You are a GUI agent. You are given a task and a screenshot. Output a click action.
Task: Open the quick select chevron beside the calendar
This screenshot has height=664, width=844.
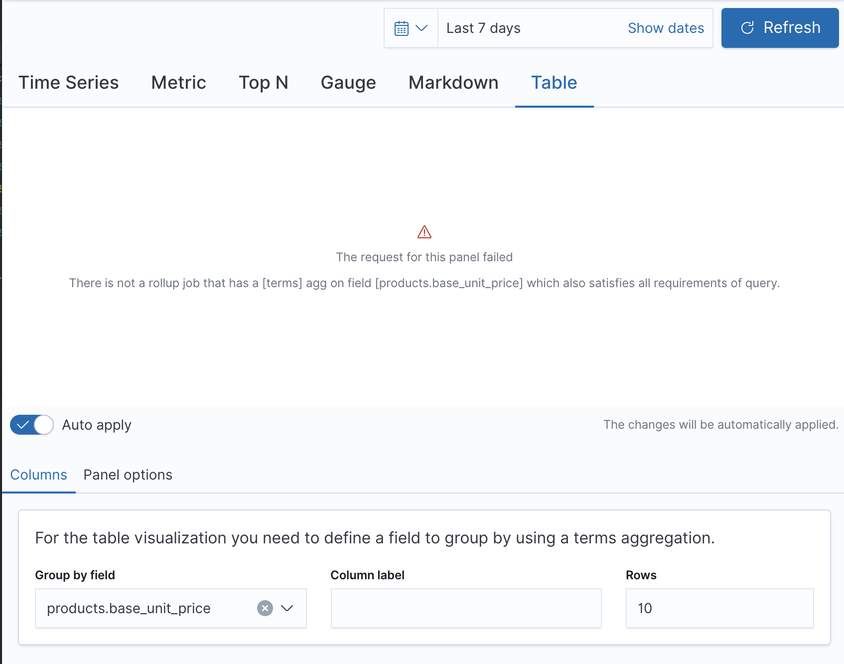point(422,28)
